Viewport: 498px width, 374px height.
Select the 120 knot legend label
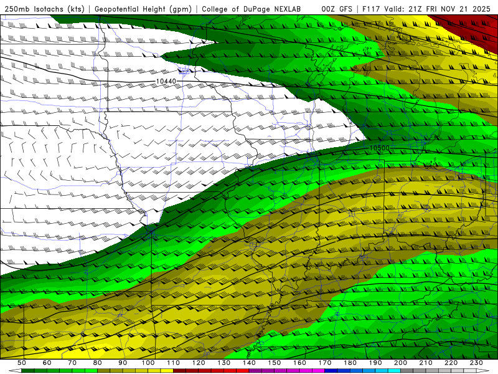(199, 363)
